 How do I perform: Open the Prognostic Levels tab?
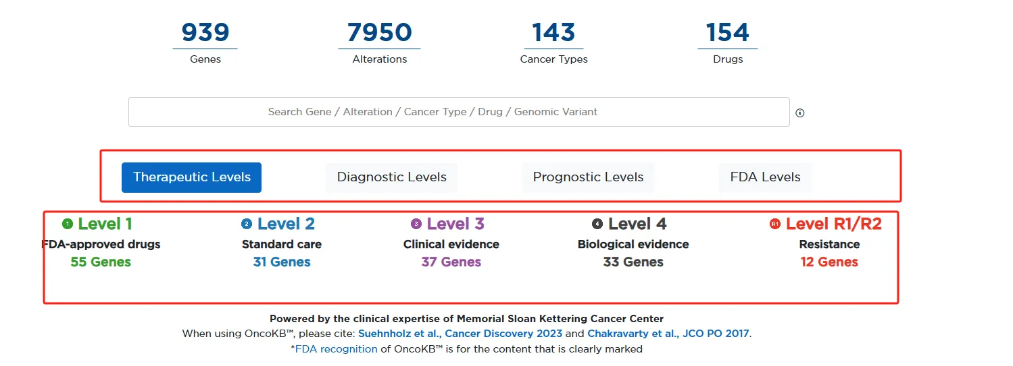tap(588, 177)
